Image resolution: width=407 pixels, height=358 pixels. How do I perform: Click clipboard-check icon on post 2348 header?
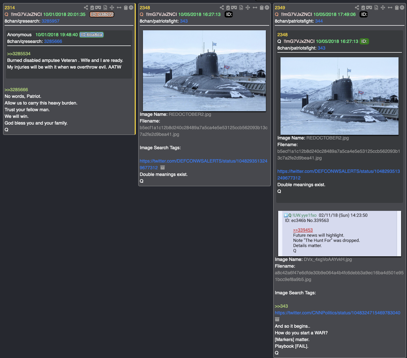click(x=228, y=8)
